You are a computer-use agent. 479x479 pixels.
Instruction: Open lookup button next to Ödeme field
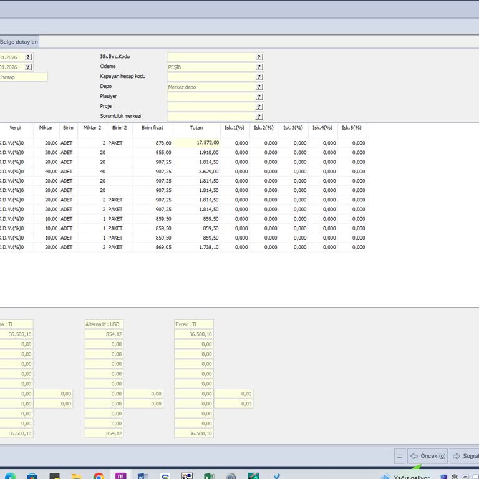tap(259, 67)
